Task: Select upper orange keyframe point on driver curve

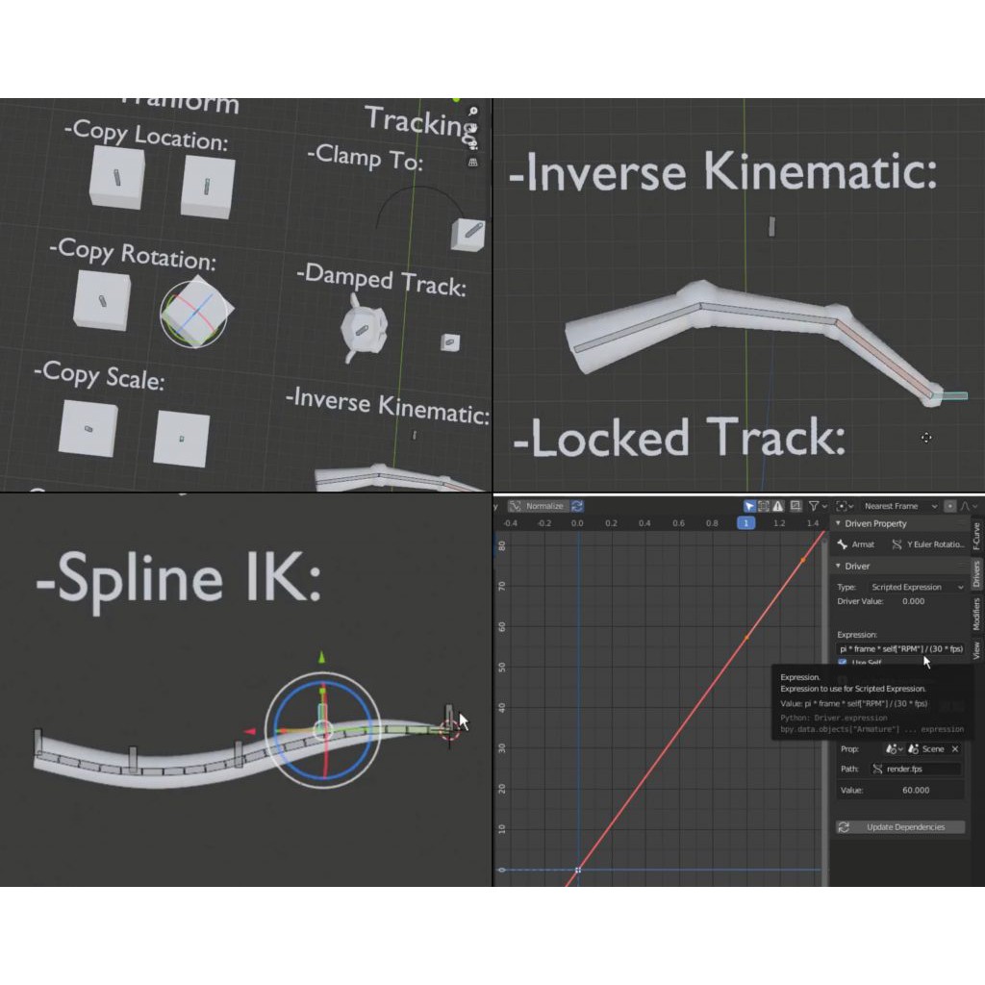Action: tap(803, 559)
